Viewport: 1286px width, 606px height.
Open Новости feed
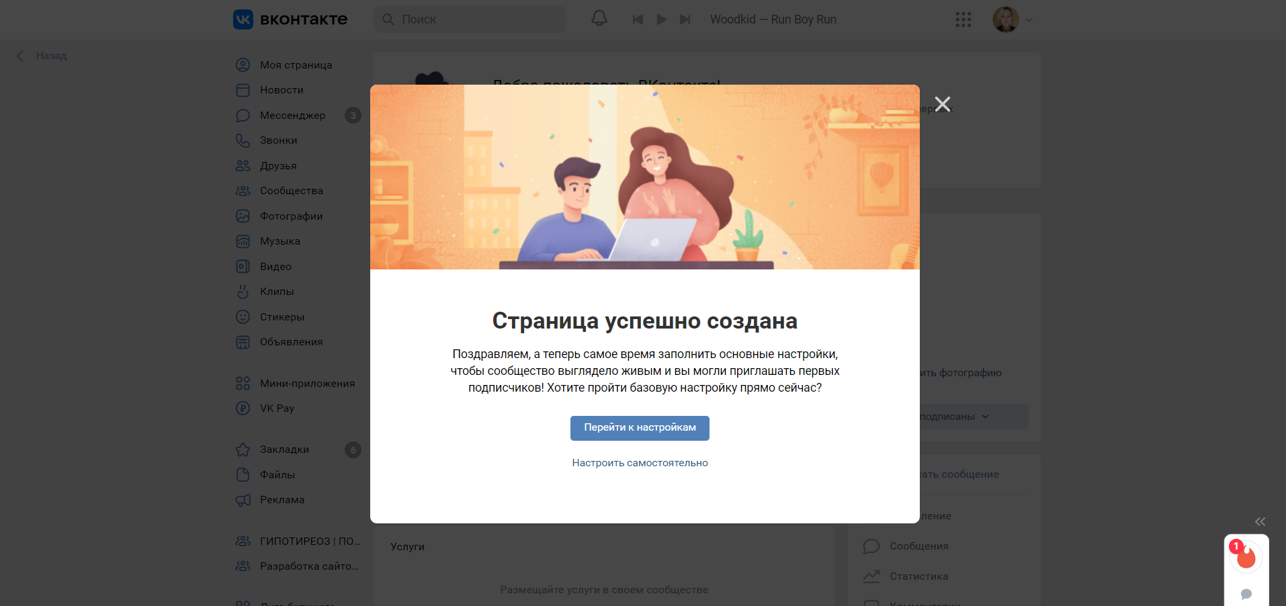[282, 90]
